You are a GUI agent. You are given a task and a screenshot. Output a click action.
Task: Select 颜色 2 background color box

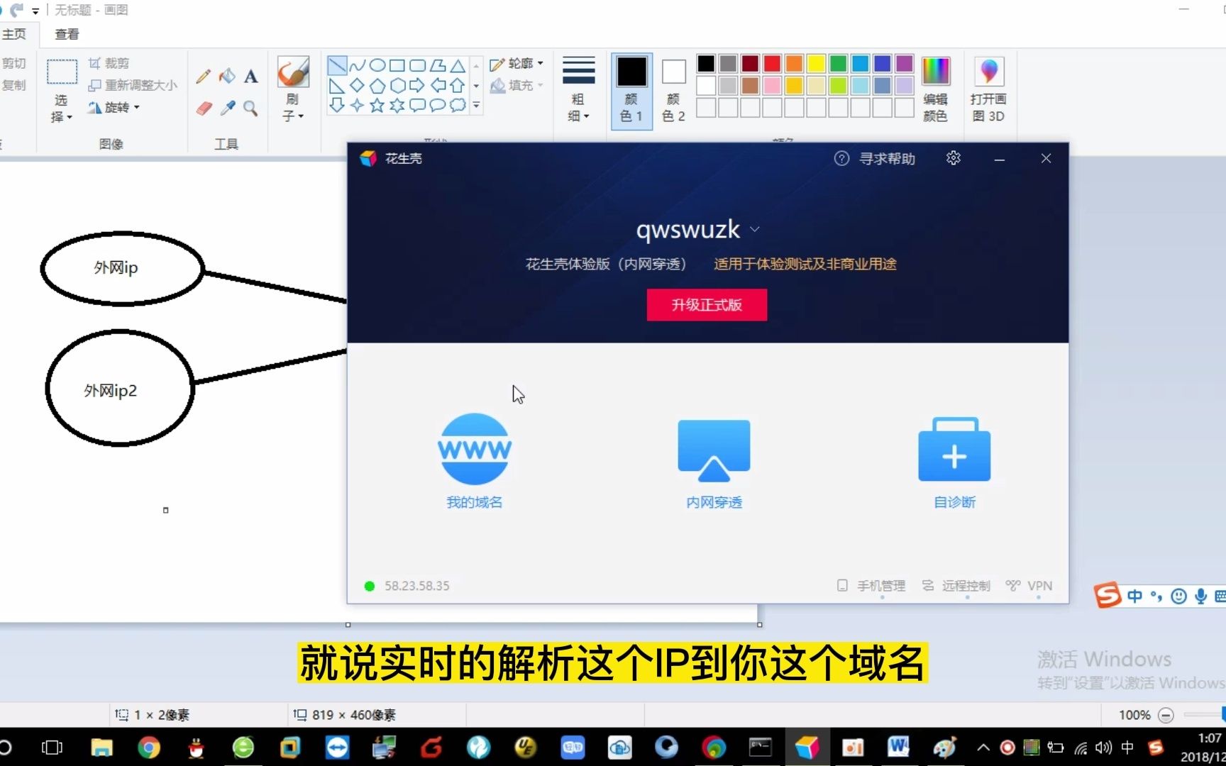pyautogui.click(x=673, y=89)
